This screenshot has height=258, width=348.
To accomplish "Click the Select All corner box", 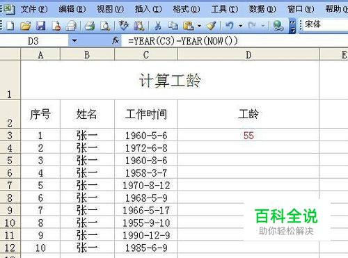I will tap(10, 55).
